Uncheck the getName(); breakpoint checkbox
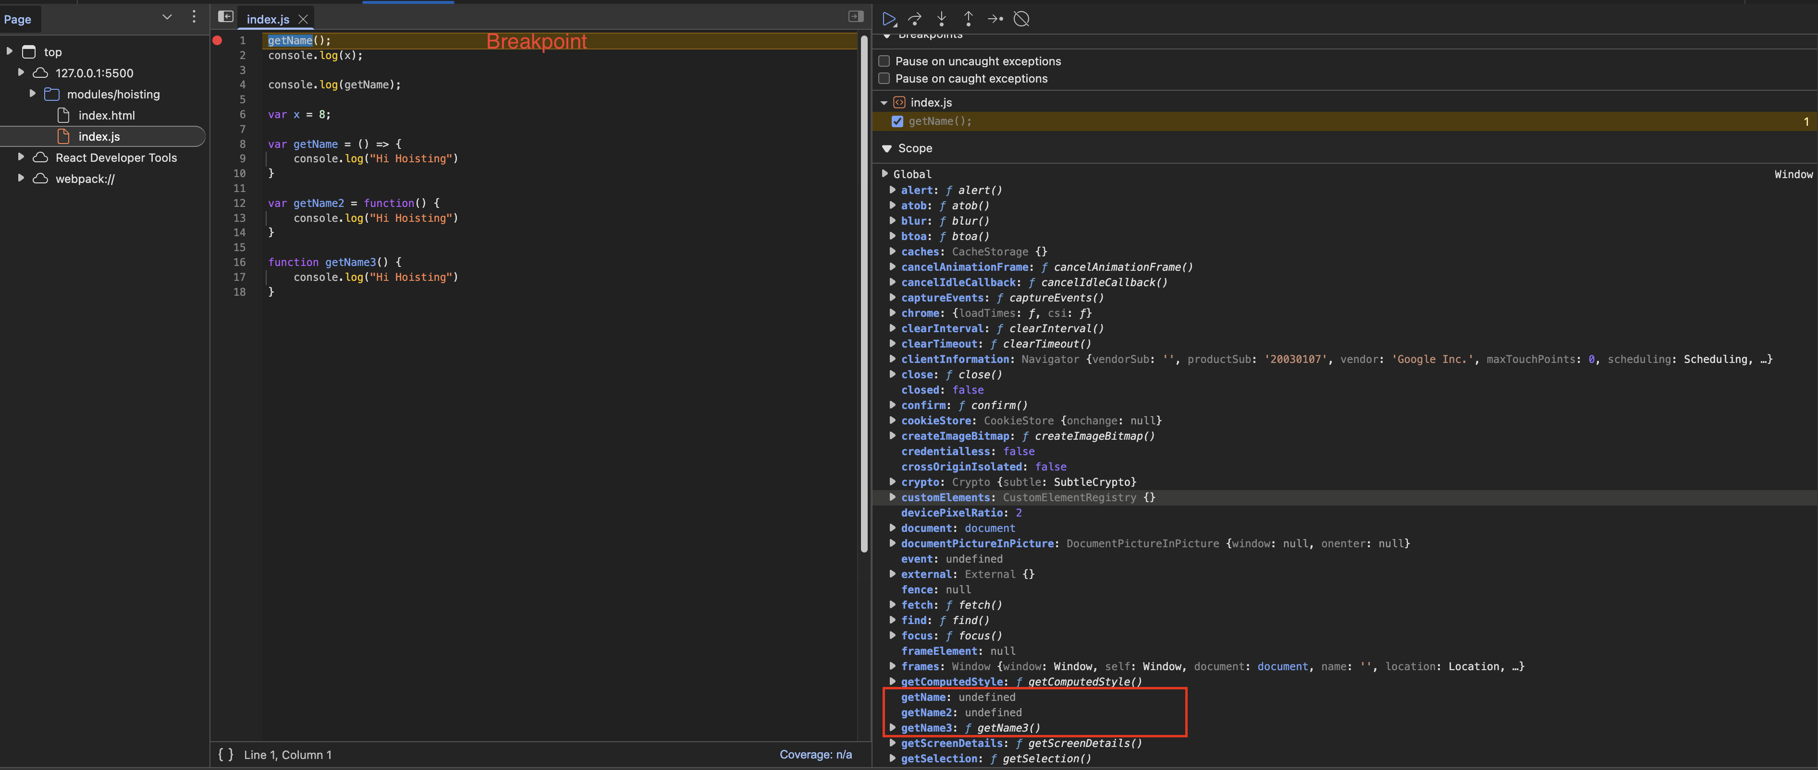Viewport: 1818px width, 770px height. pyautogui.click(x=897, y=121)
